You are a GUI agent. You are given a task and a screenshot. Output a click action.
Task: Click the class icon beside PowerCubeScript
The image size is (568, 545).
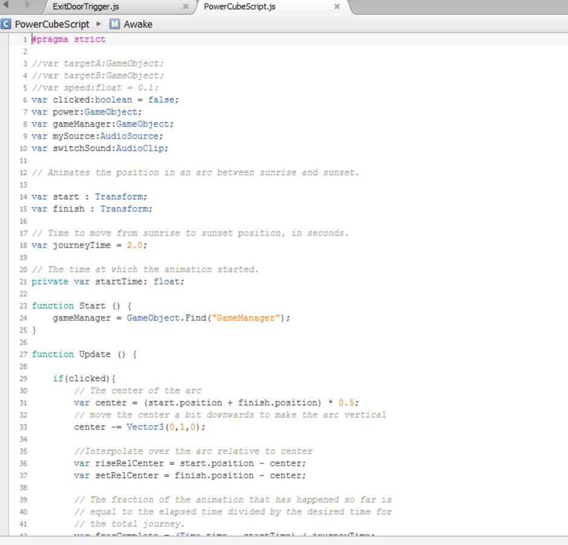point(6,24)
